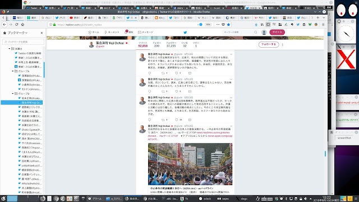
Task: Click Twitter bird logo in page header
Action: 185,33
